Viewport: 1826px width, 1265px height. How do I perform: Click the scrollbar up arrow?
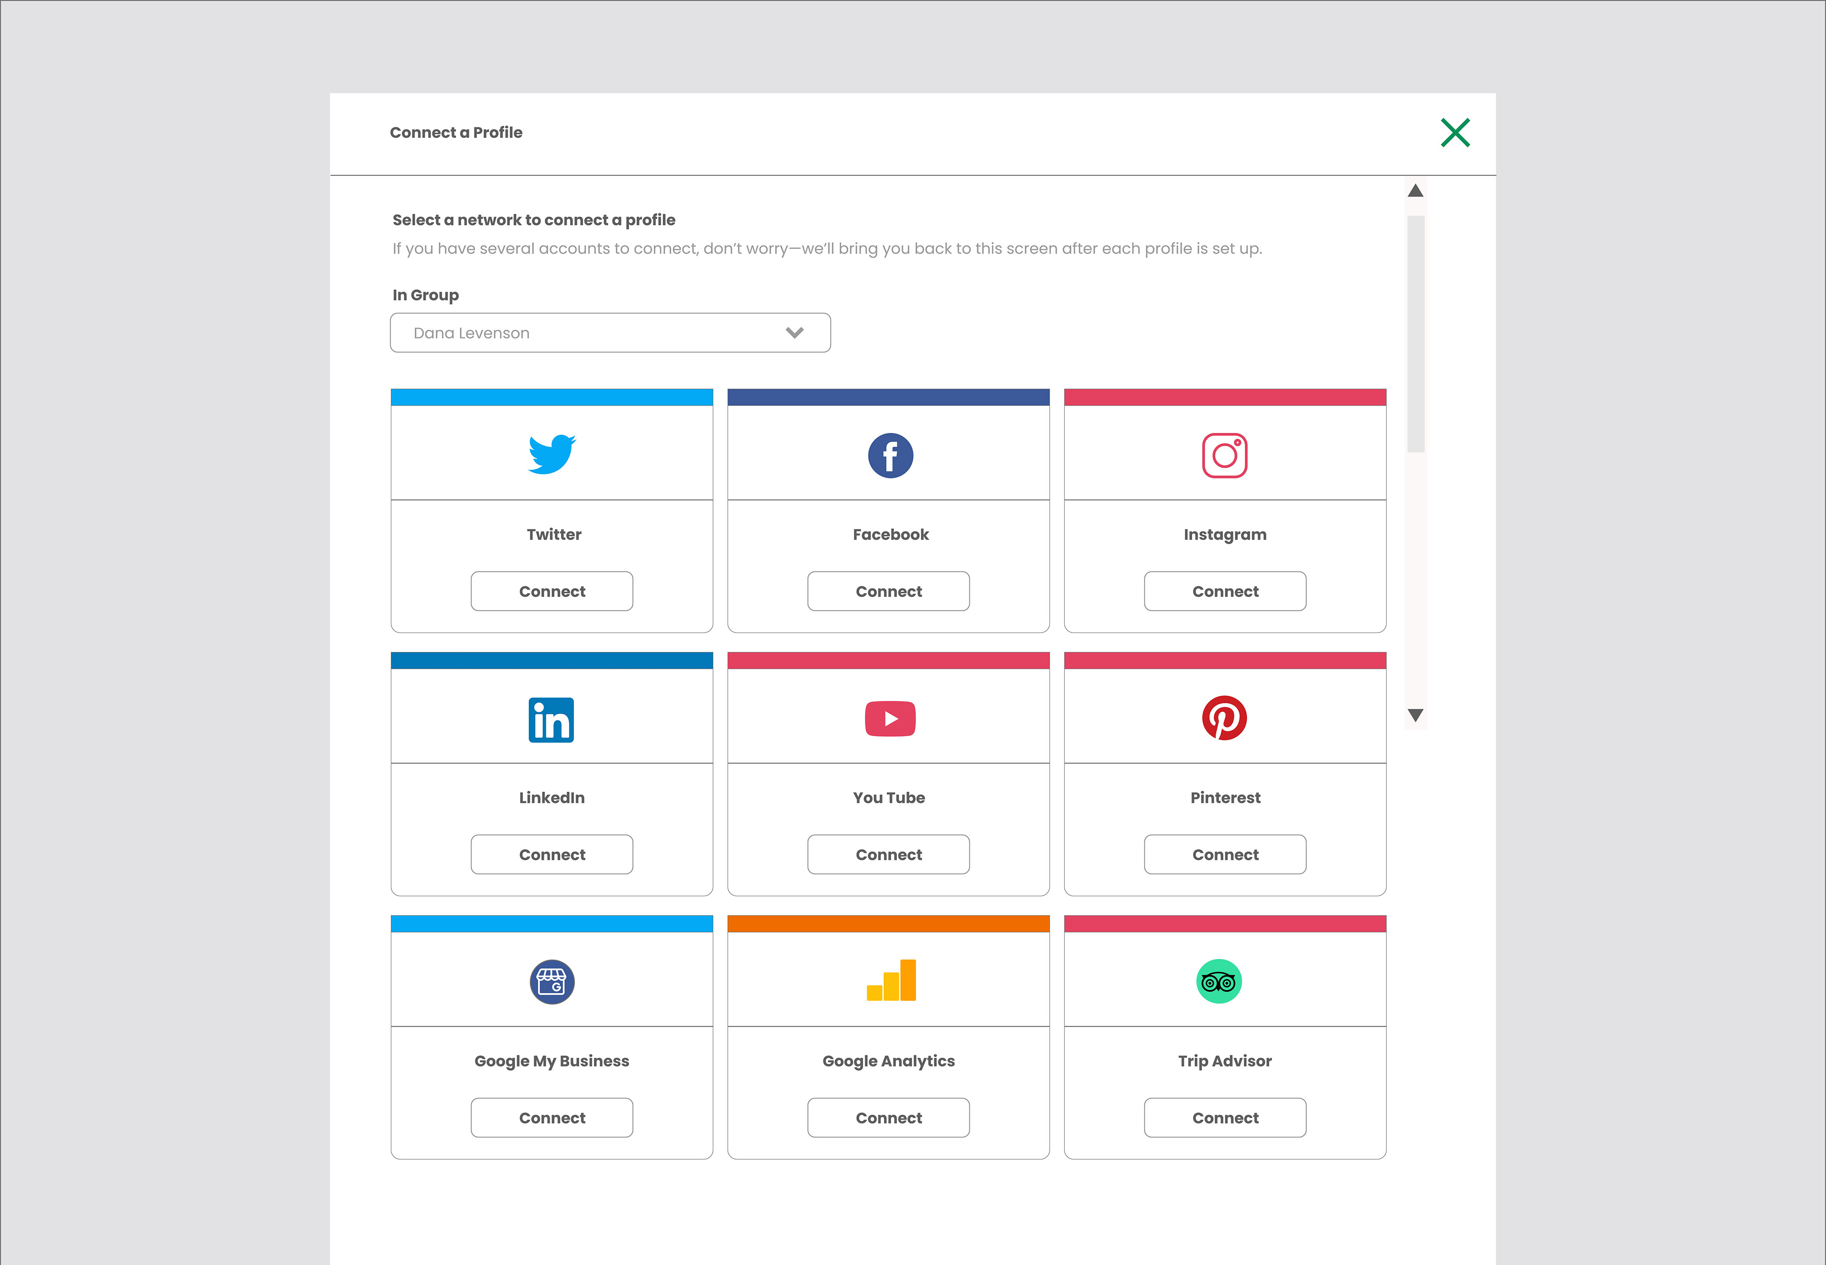tap(1416, 191)
